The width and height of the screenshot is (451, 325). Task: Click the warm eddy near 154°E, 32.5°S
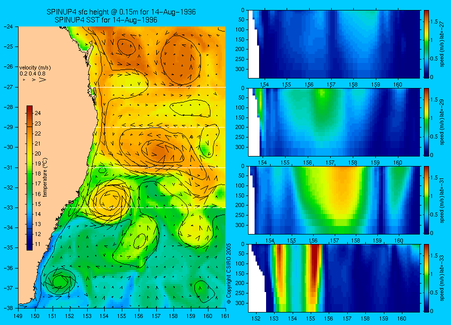click(109, 200)
